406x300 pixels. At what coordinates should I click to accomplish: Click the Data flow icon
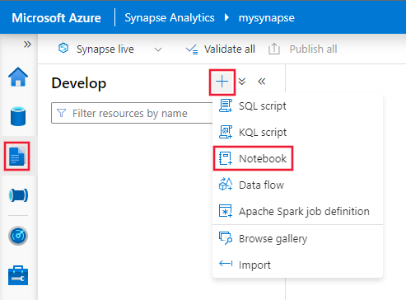(x=226, y=184)
